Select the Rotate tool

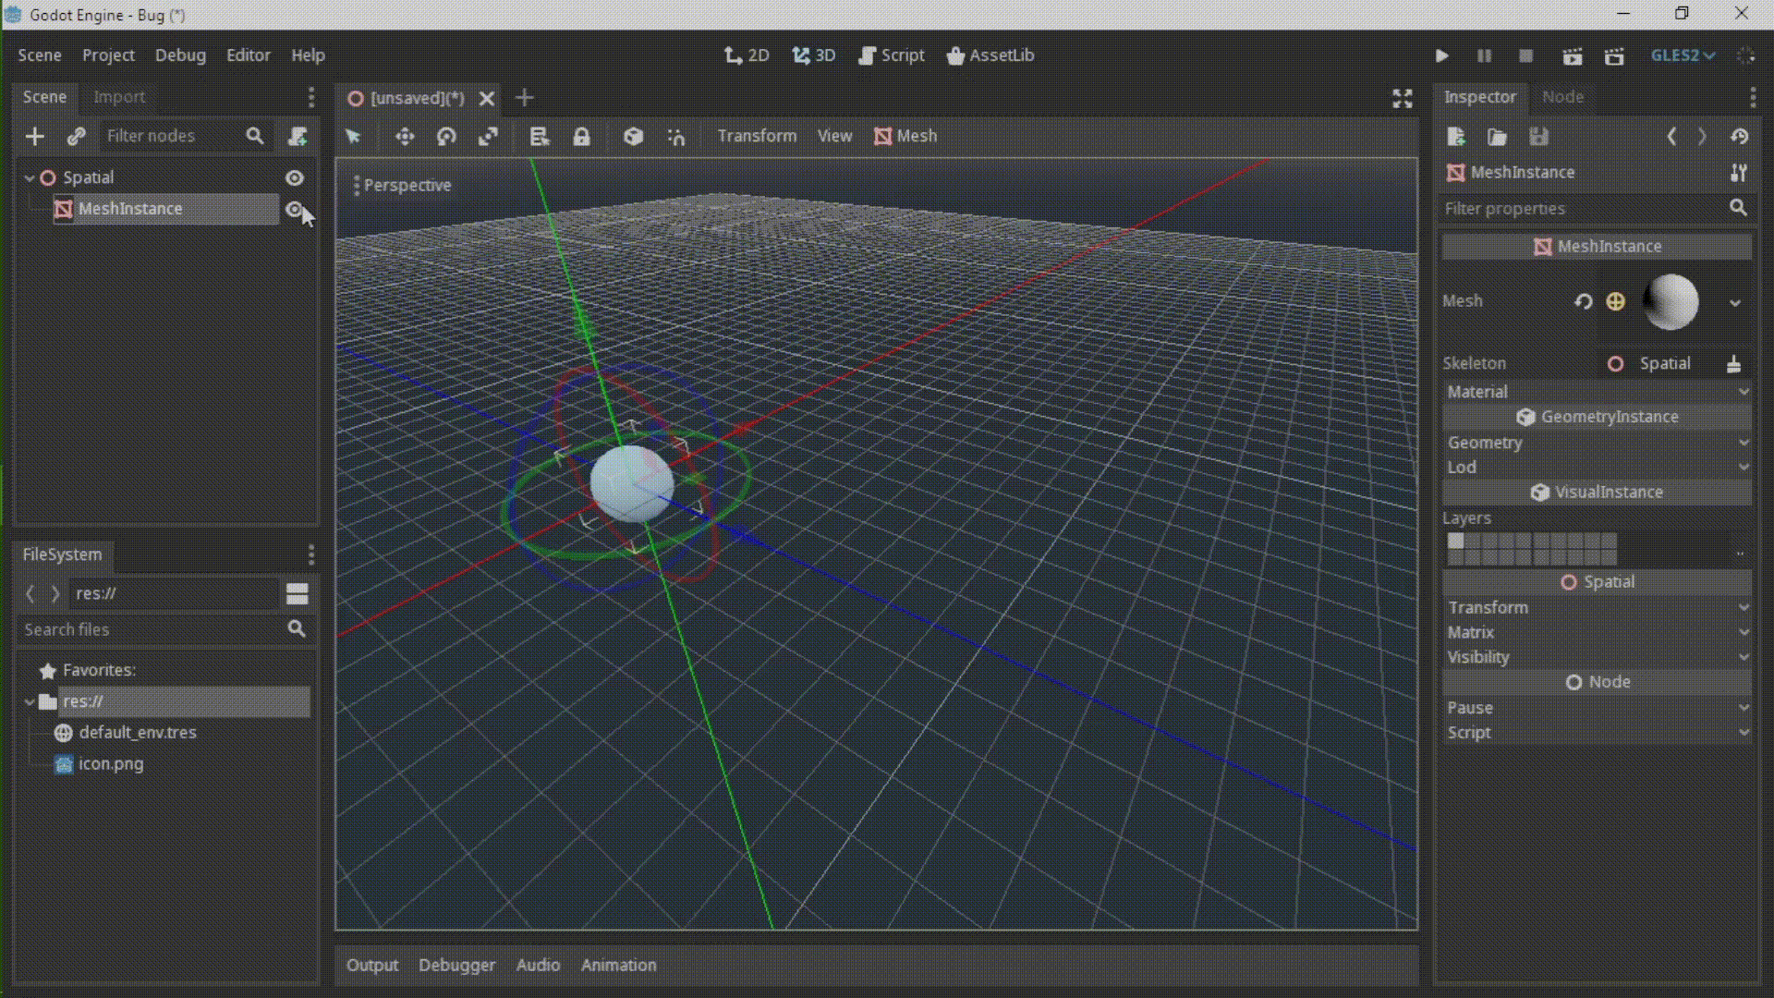447,136
